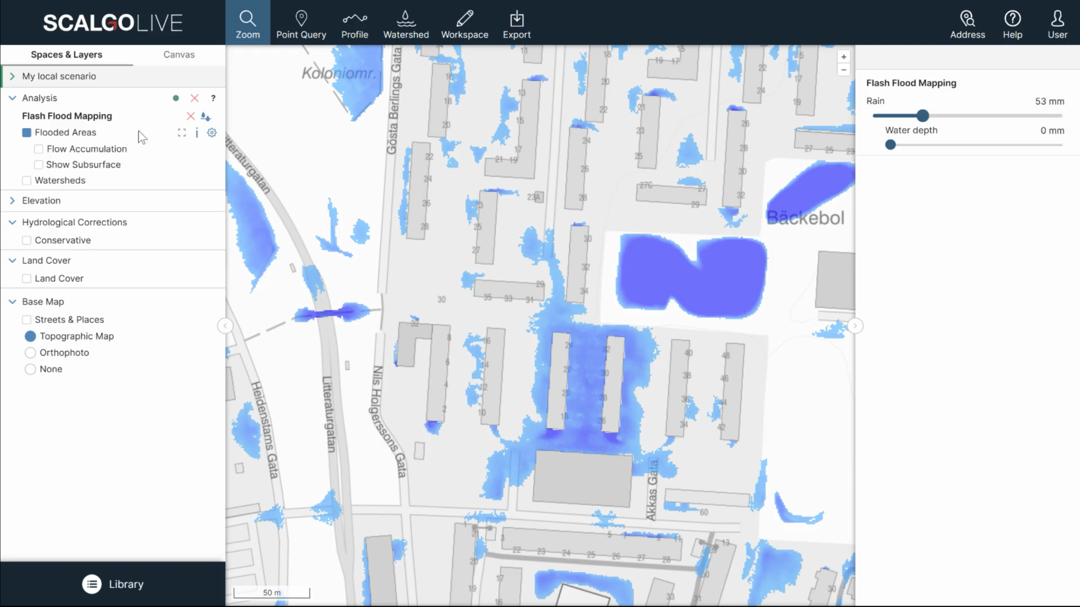This screenshot has width=1080, height=607.
Task: Remove the Analysis group with red X
Action: 194,98
